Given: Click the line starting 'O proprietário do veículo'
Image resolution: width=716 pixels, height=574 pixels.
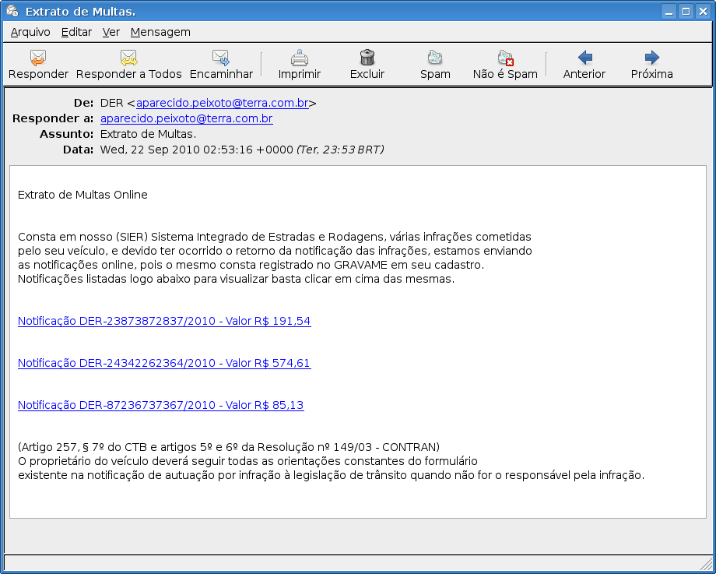Looking at the screenshot, I should pos(247,461).
